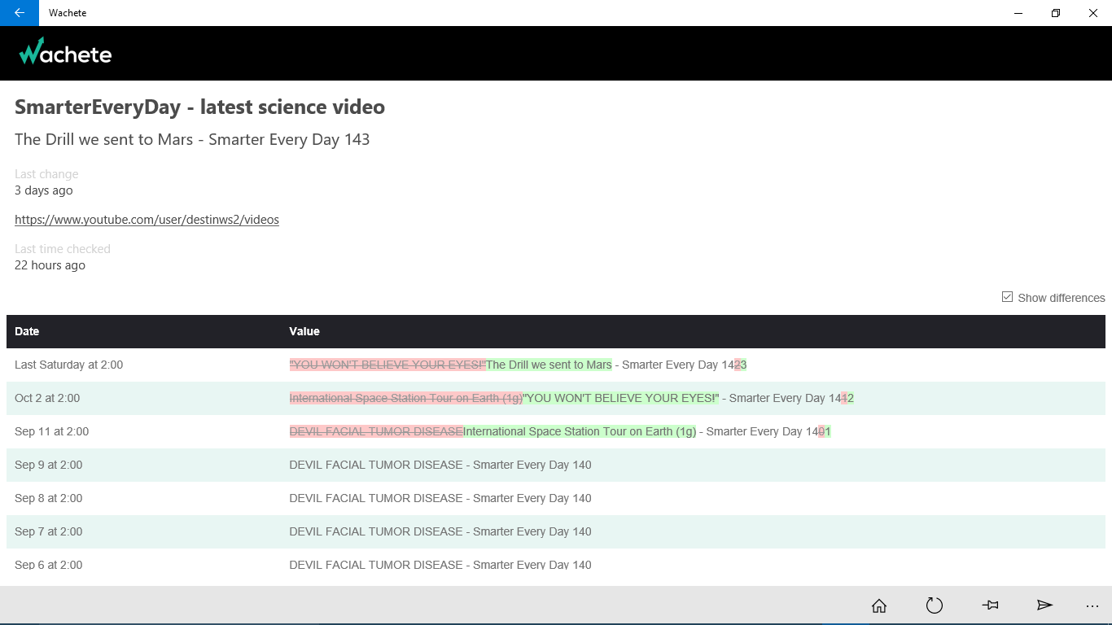Click the Last change label
Screen dimensions: 1112x625
point(46,174)
